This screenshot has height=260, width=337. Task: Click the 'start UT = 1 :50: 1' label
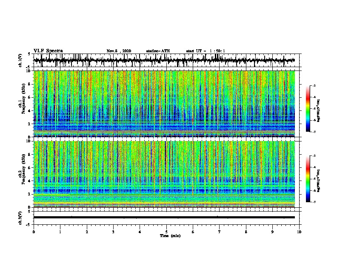point(206,51)
